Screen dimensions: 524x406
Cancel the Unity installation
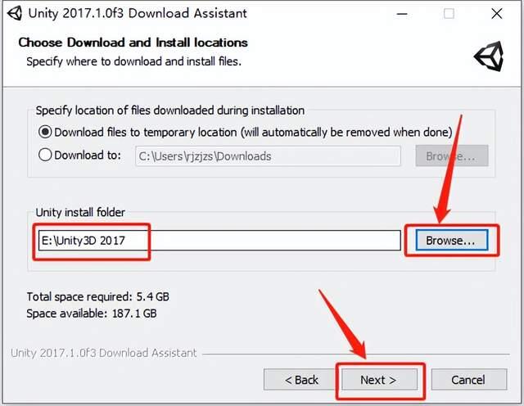click(x=468, y=380)
